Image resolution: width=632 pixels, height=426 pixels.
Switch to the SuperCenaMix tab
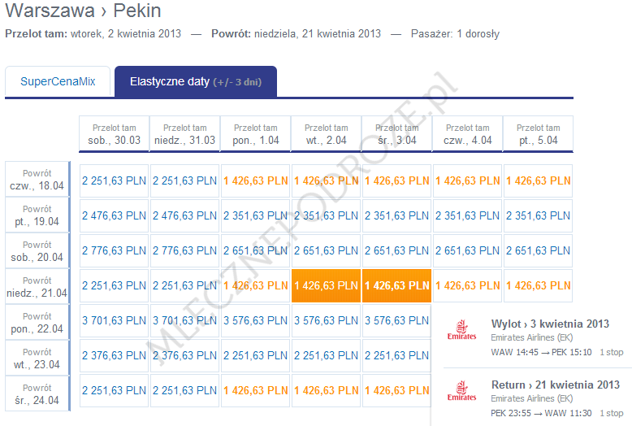pyautogui.click(x=58, y=82)
